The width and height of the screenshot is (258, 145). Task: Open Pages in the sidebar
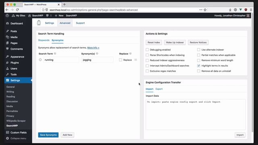(14, 43)
